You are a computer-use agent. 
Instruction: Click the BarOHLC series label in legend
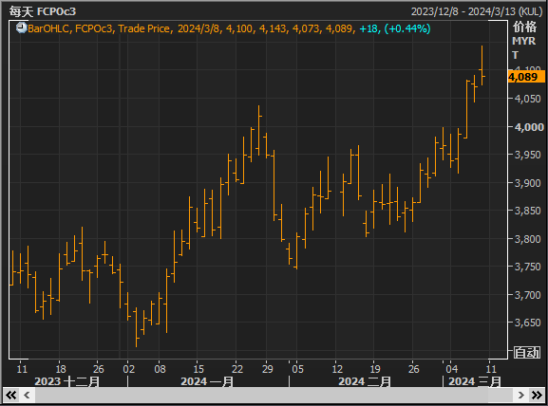click(x=49, y=28)
